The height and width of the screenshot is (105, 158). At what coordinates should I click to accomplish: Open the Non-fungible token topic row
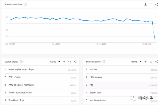pos(40,70)
